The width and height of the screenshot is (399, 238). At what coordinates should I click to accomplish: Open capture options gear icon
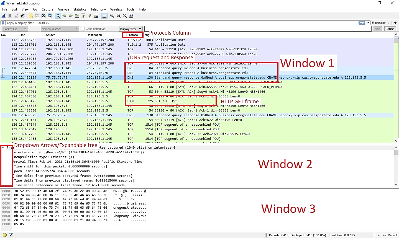[x=23, y=16]
